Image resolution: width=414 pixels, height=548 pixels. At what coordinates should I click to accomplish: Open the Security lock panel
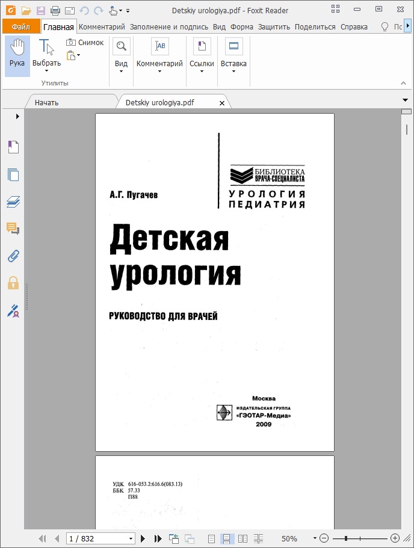tap(13, 283)
